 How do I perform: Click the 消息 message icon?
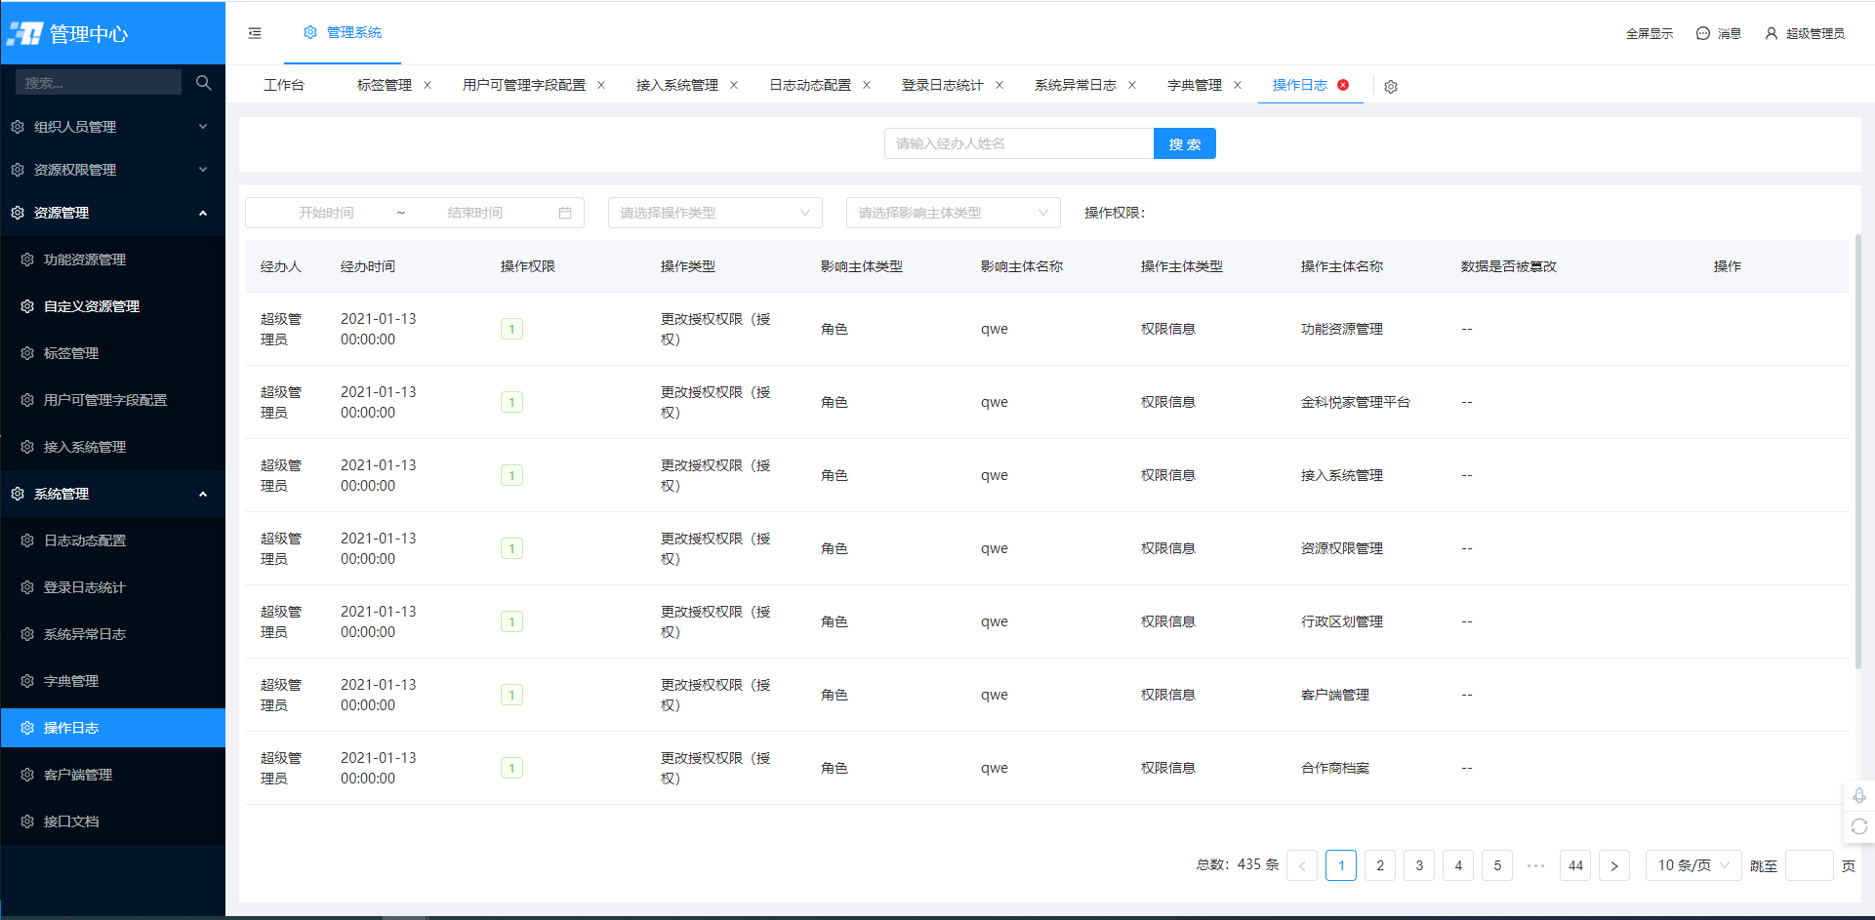[x=1703, y=33]
